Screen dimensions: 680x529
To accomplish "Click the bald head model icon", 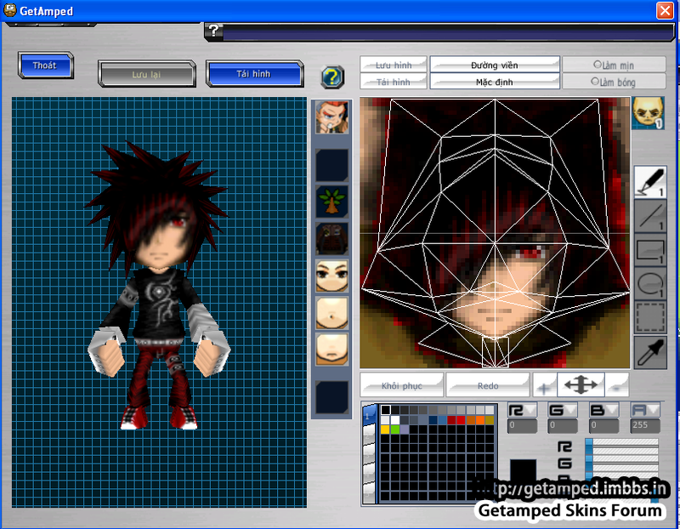I will click(x=648, y=113).
